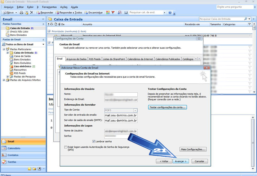Open the Ferramentas menu

click(49, 7)
